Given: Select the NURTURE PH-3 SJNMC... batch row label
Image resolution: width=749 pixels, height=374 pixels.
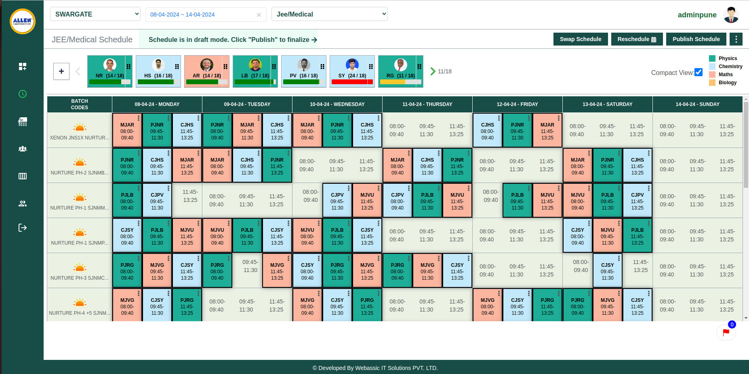Looking at the screenshot, I should click(x=80, y=278).
